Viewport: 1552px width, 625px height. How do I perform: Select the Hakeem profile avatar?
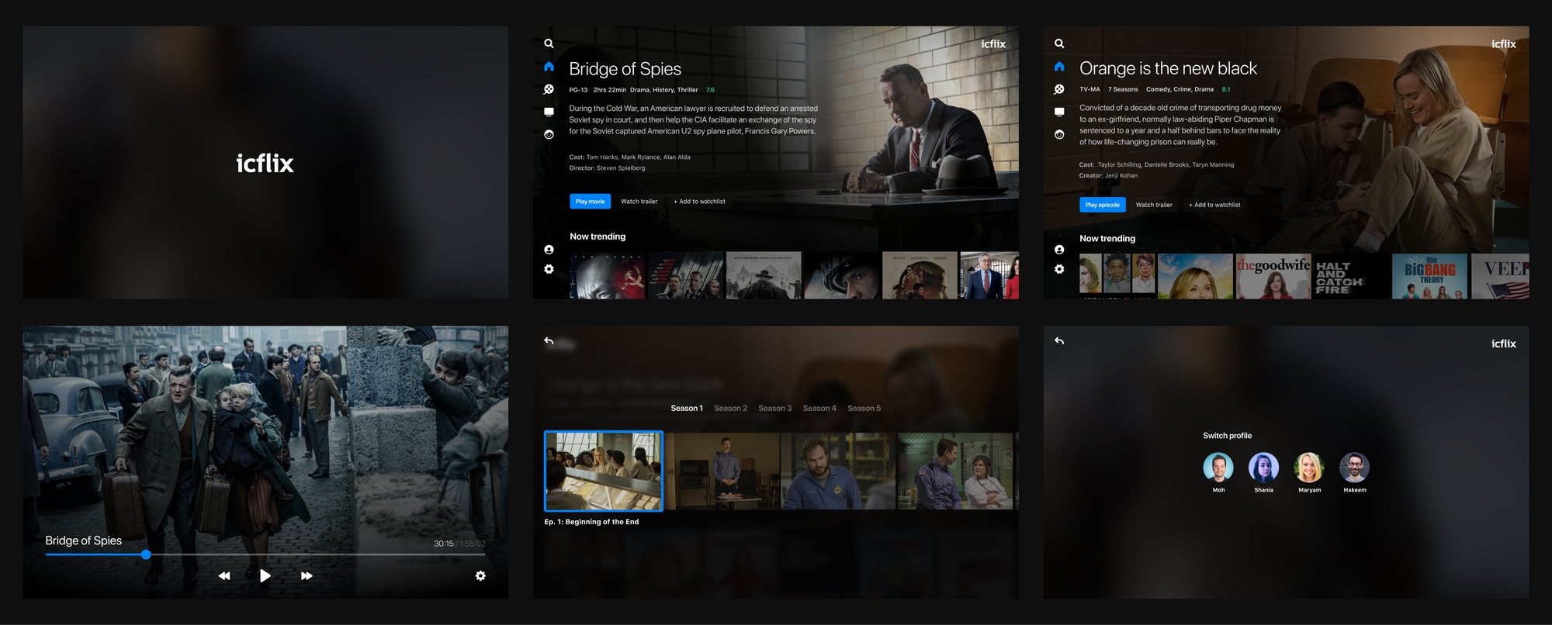tap(1354, 468)
